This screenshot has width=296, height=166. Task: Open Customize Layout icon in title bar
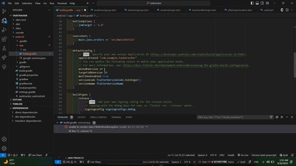pos(267,3)
